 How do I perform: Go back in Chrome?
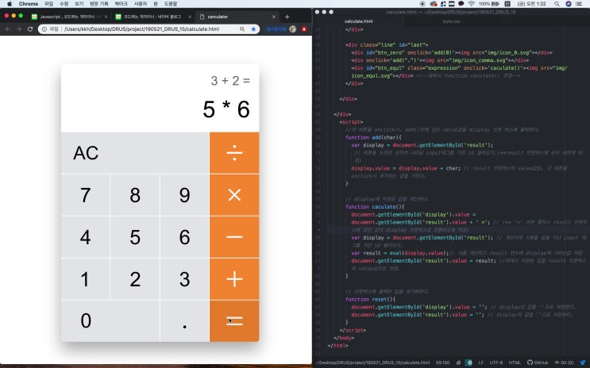pos(7,29)
